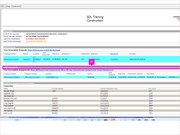Click the Remind All link

coord(114,54)
